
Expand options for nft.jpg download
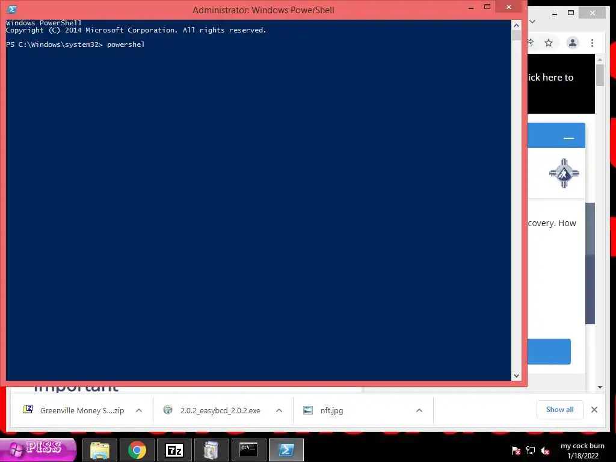419,410
